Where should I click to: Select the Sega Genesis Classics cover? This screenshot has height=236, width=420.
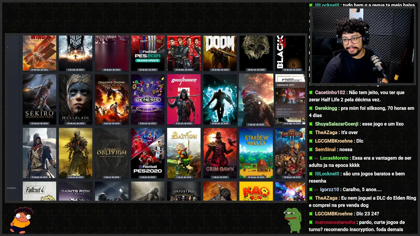click(x=148, y=99)
